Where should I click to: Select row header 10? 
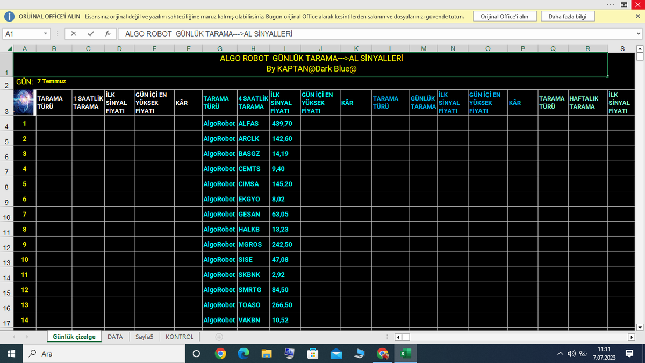click(x=6, y=214)
